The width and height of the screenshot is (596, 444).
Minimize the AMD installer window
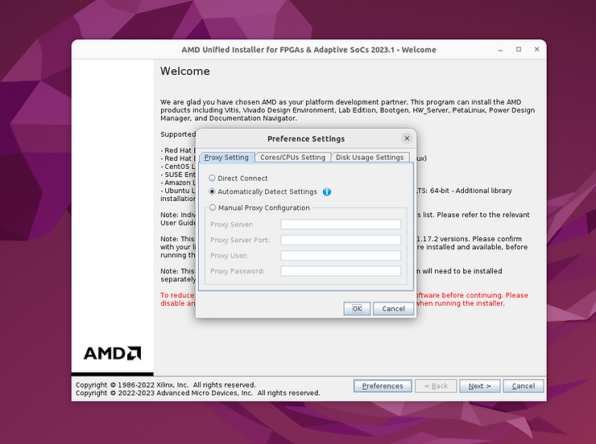pos(501,50)
